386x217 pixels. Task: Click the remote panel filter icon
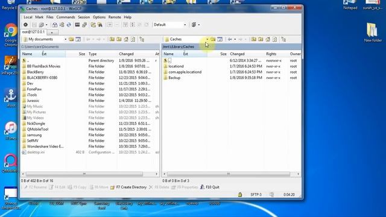click(220, 39)
